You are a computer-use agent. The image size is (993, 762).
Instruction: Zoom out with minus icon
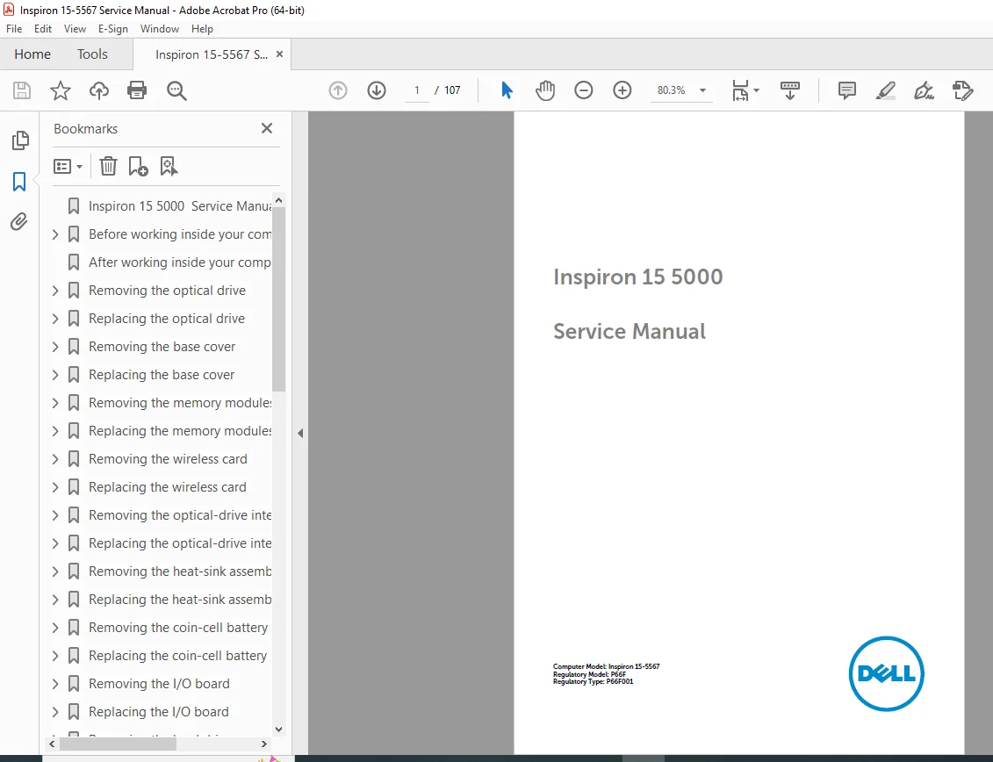584,90
